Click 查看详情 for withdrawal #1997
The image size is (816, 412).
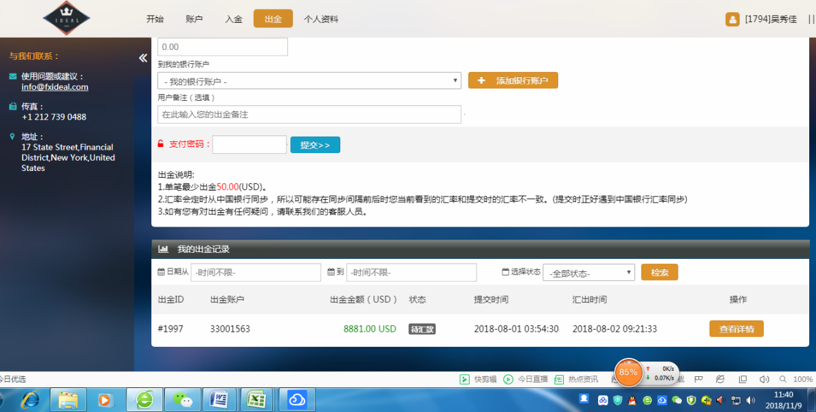(736, 329)
